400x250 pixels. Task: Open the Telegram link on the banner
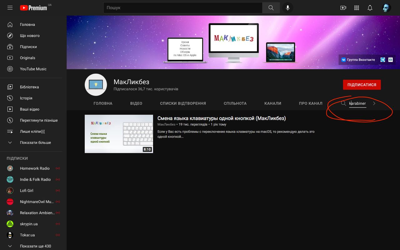pyautogui.click(x=382, y=60)
